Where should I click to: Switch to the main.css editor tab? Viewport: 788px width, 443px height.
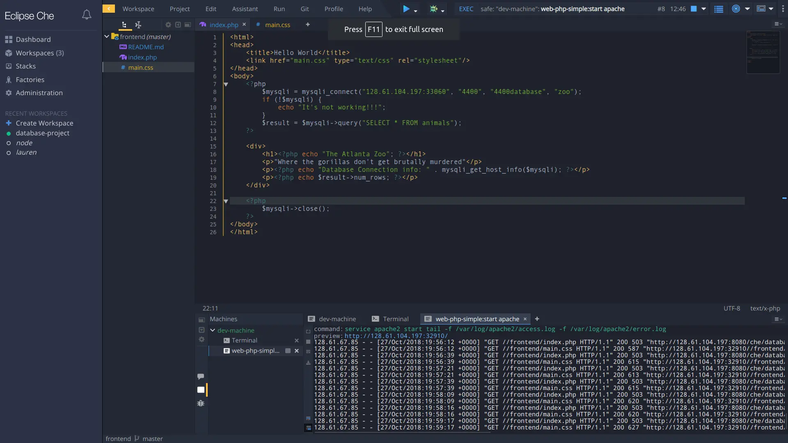click(x=277, y=25)
